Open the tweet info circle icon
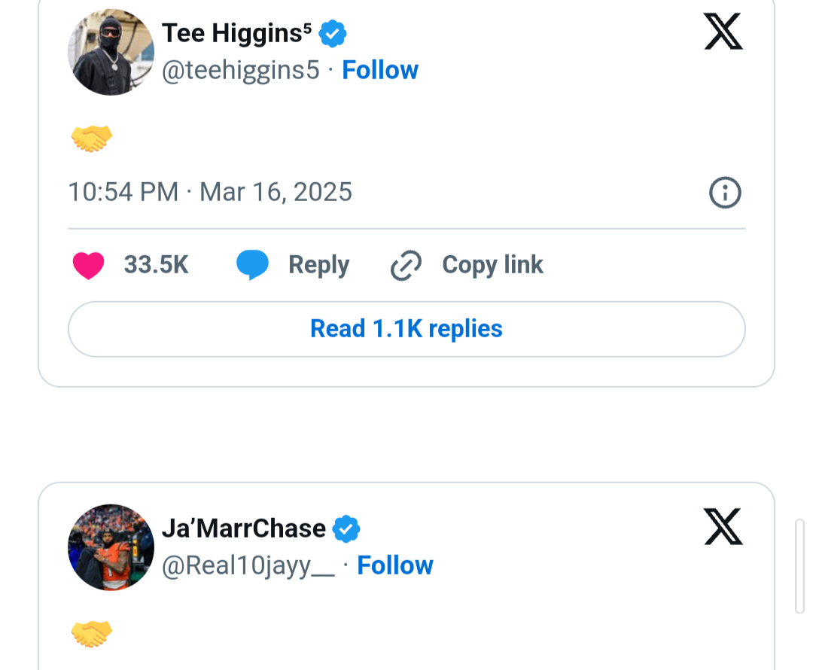Viewport: 813px width, 670px height. 725,193
